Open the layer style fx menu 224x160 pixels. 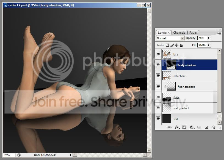(177, 127)
